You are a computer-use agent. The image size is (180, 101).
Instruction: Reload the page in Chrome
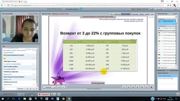click(x=8, y=5)
